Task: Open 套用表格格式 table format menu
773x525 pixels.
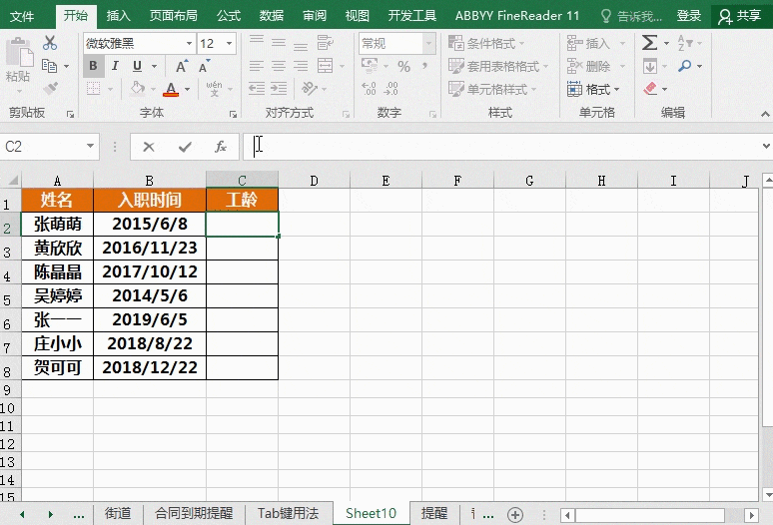Action: click(x=498, y=66)
